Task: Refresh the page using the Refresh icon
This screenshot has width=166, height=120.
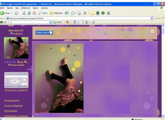Action: [29, 13]
